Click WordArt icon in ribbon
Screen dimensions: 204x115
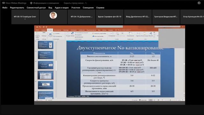(151, 34)
